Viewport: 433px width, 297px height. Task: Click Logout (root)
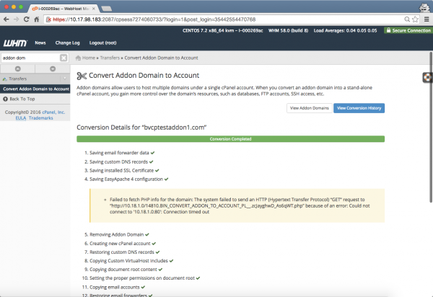[102, 43]
